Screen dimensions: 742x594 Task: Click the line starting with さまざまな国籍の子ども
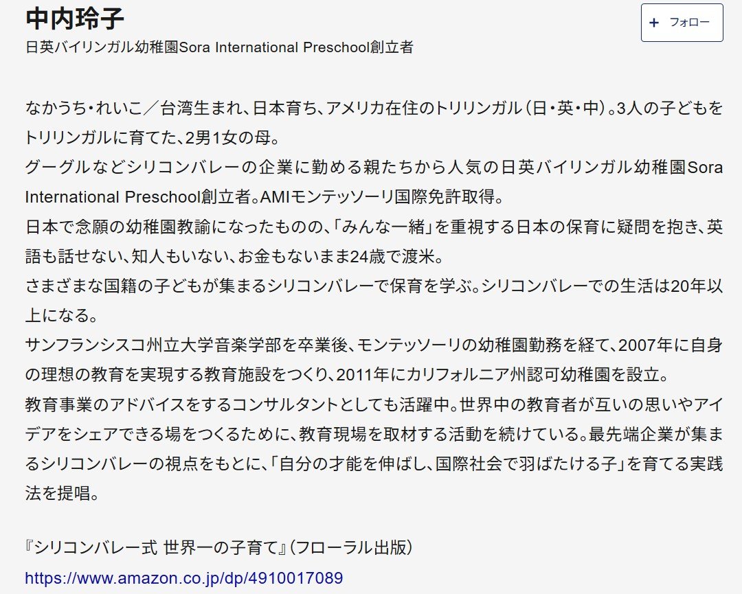point(374,285)
